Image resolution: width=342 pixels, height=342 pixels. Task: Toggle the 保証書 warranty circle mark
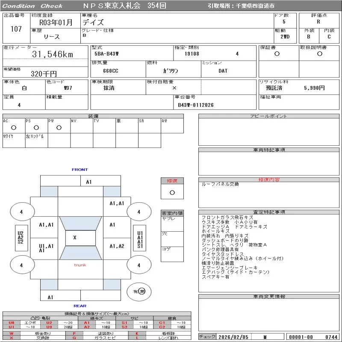click(277, 54)
